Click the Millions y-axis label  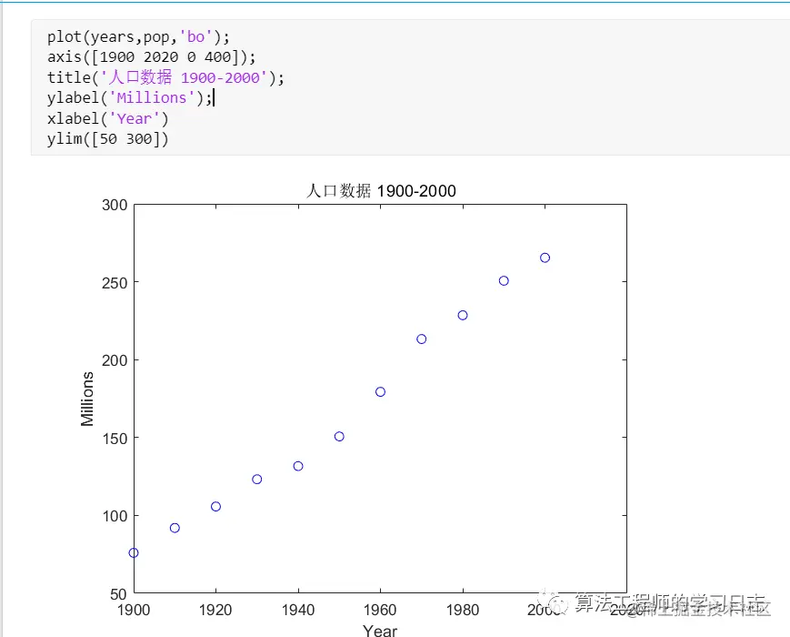tap(87, 399)
